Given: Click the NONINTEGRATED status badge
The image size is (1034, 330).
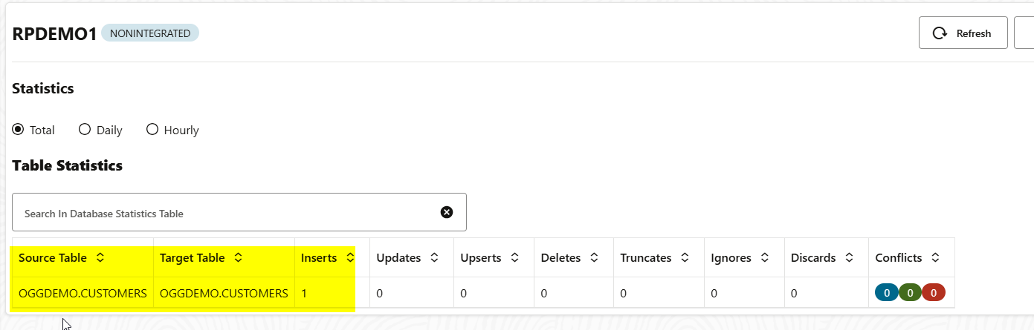Looking at the screenshot, I should coord(150,33).
